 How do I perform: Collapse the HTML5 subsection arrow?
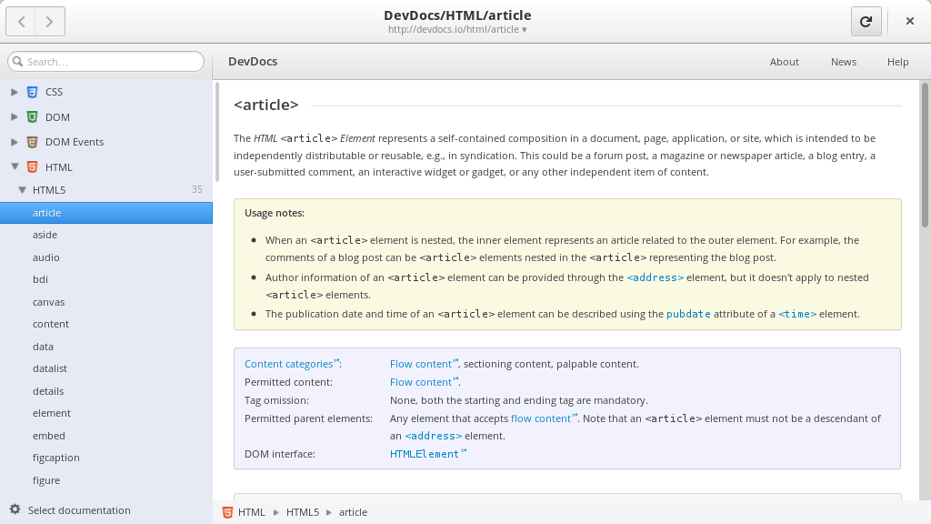click(22, 190)
